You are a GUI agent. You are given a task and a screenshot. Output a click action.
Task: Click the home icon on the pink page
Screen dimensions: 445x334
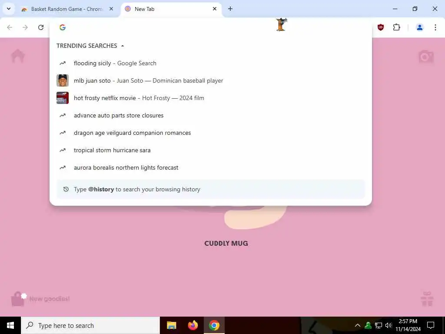click(x=18, y=56)
